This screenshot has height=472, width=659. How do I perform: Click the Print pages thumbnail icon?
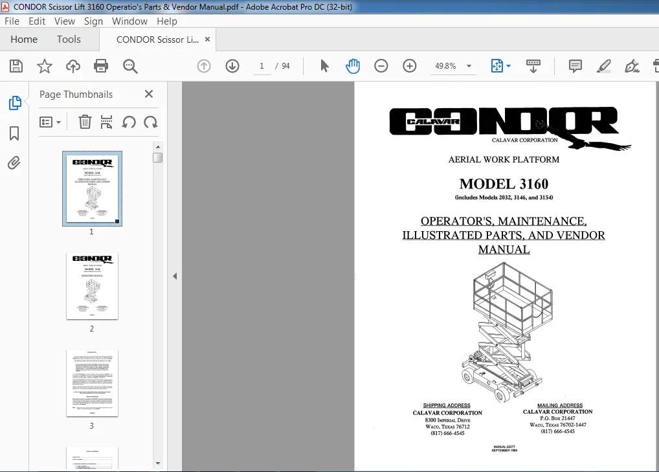pos(106,122)
